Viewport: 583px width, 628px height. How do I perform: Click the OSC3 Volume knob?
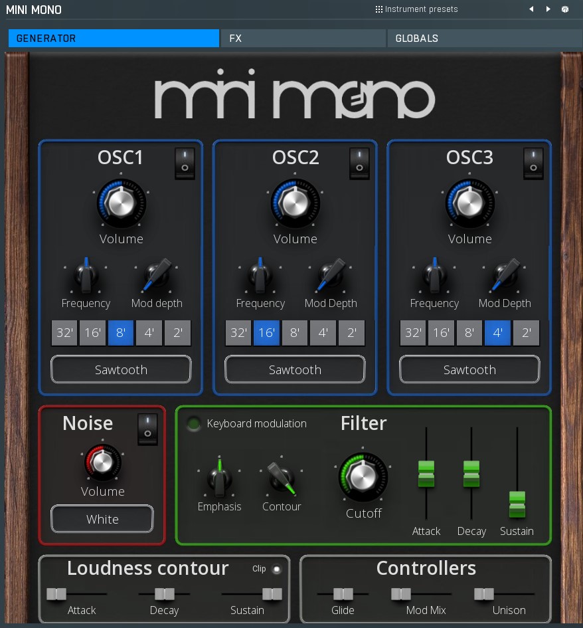coord(469,203)
